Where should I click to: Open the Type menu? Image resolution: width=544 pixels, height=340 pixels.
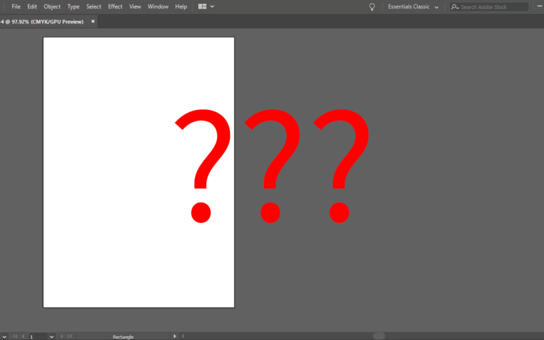point(73,6)
